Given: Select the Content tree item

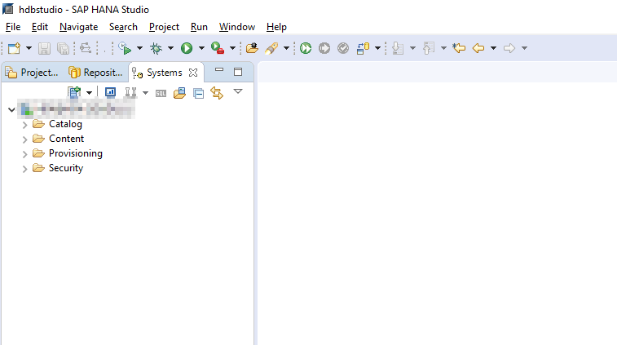Looking at the screenshot, I should pyautogui.click(x=66, y=139).
